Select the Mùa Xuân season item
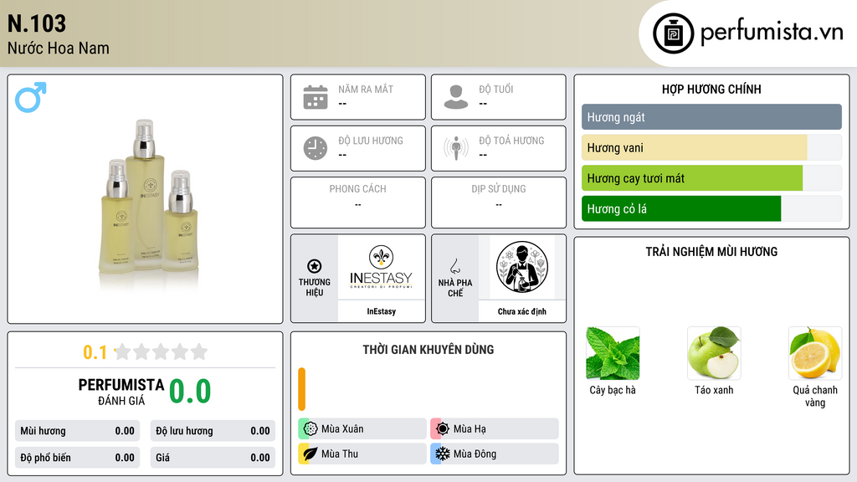The width and height of the screenshot is (857, 482). (362, 429)
